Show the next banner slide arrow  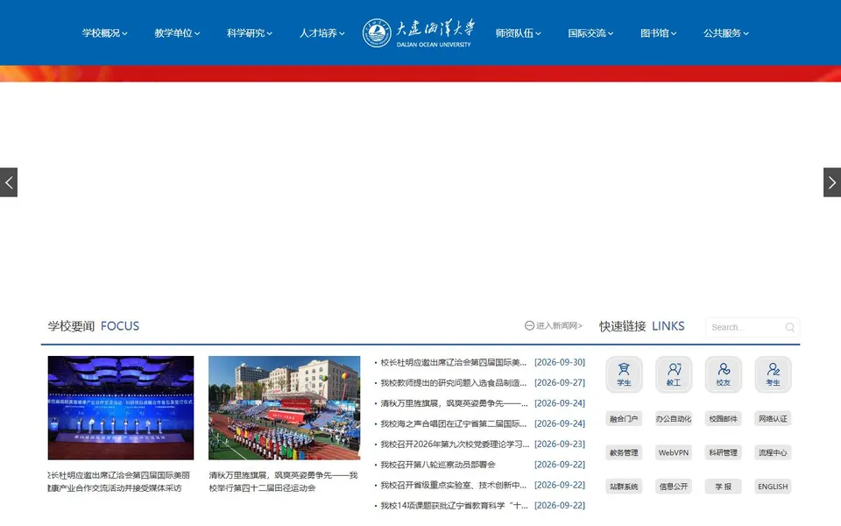tap(832, 182)
